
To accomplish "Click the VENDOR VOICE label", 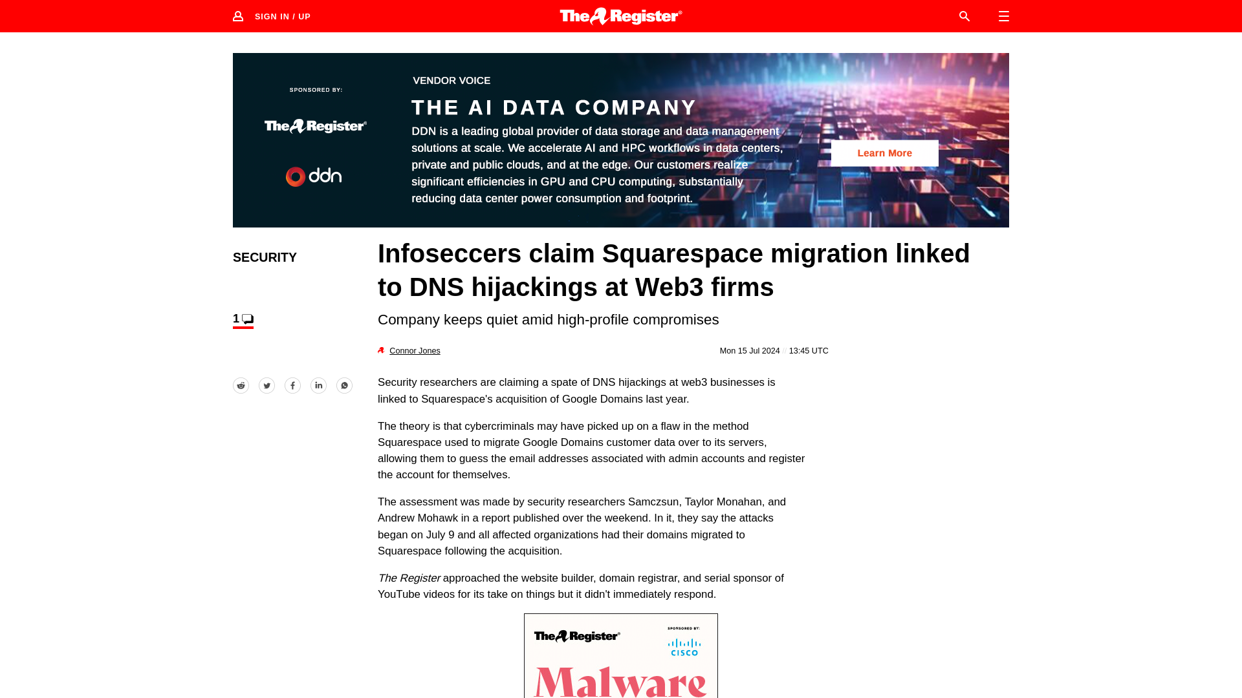I will pos(452,80).
